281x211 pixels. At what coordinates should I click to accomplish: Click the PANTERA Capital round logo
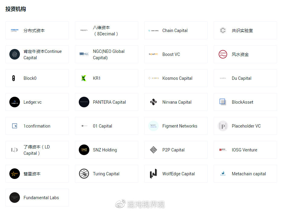[x=84, y=102]
